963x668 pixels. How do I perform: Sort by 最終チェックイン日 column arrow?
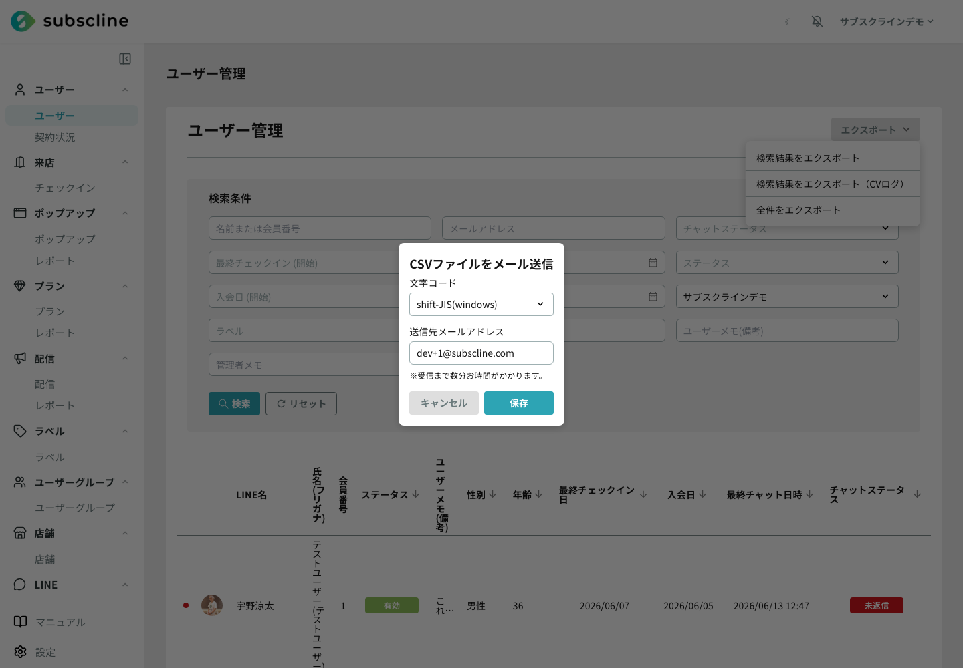(643, 494)
